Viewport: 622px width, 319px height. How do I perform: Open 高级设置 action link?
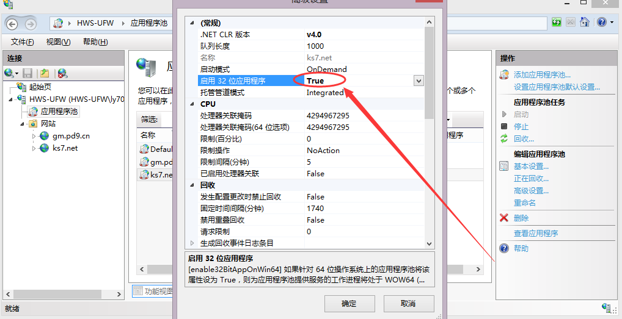[x=531, y=191]
